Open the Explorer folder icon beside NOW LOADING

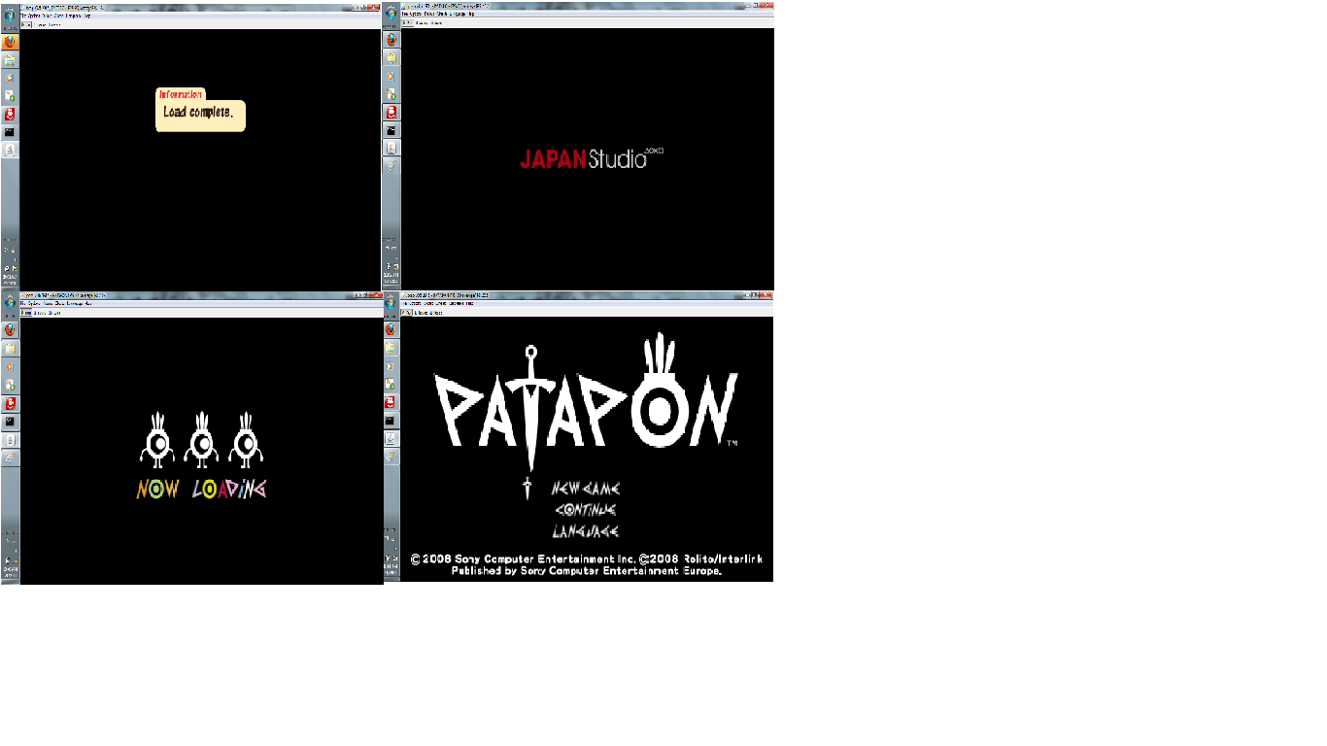pyautogui.click(x=10, y=348)
